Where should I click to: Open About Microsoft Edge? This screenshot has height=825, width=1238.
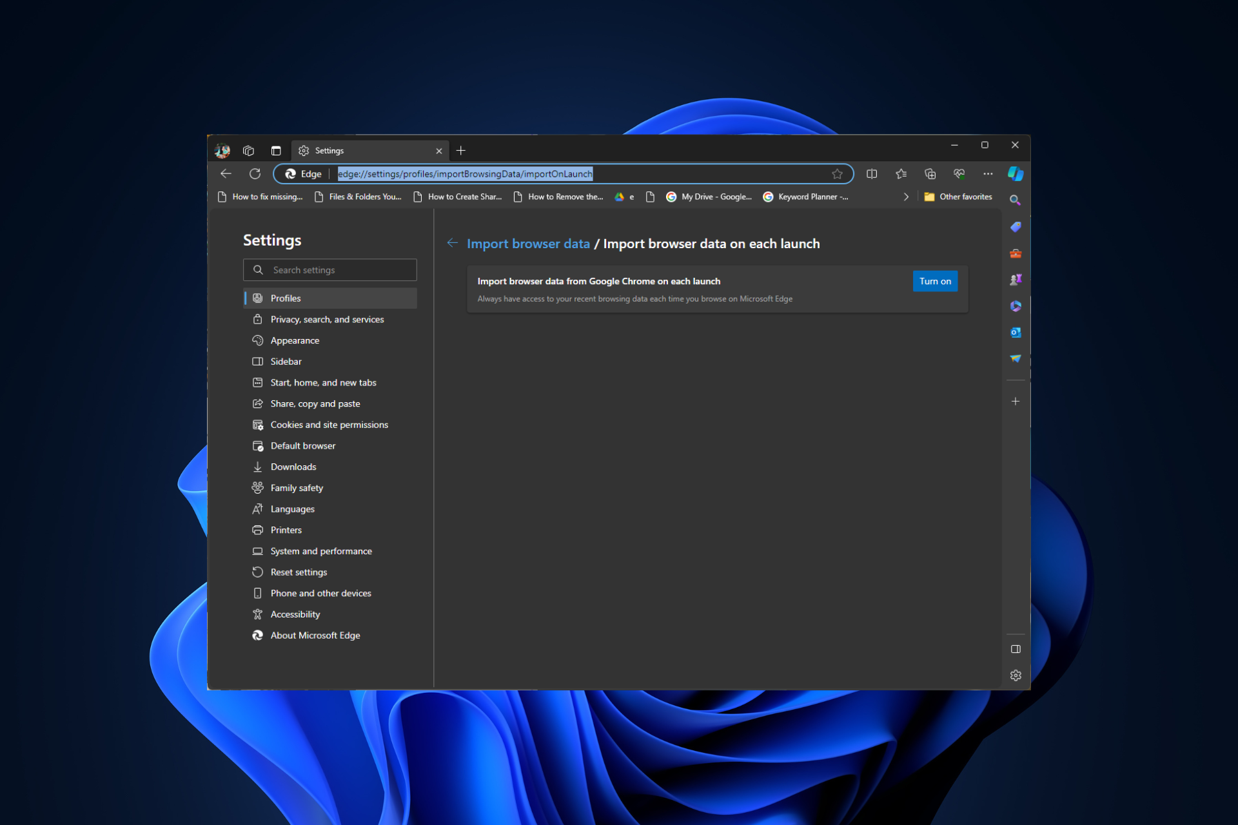(330, 636)
